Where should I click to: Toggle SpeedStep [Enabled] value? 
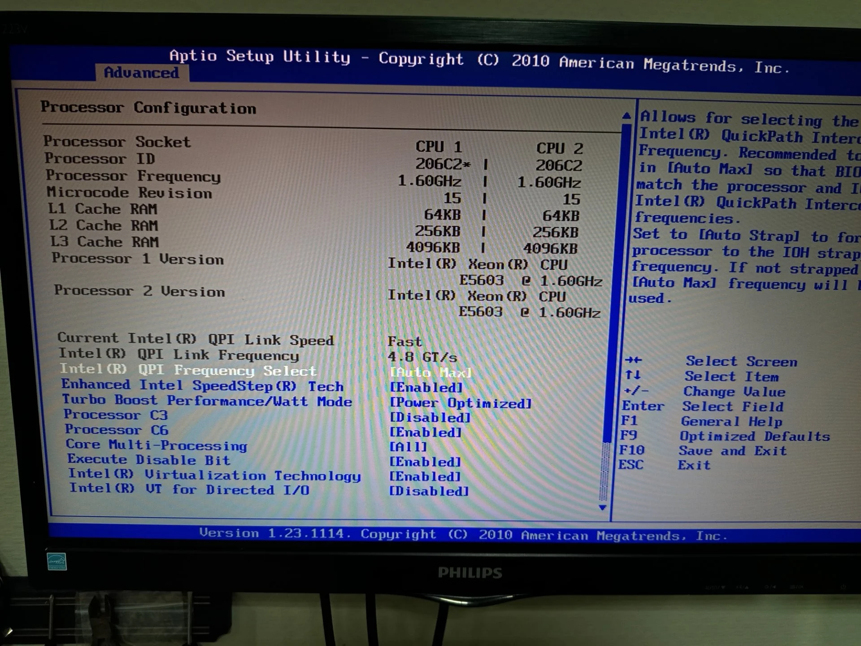click(x=426, y=387)
